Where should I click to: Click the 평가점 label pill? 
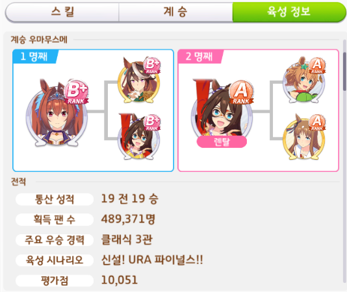coord(55,281)
